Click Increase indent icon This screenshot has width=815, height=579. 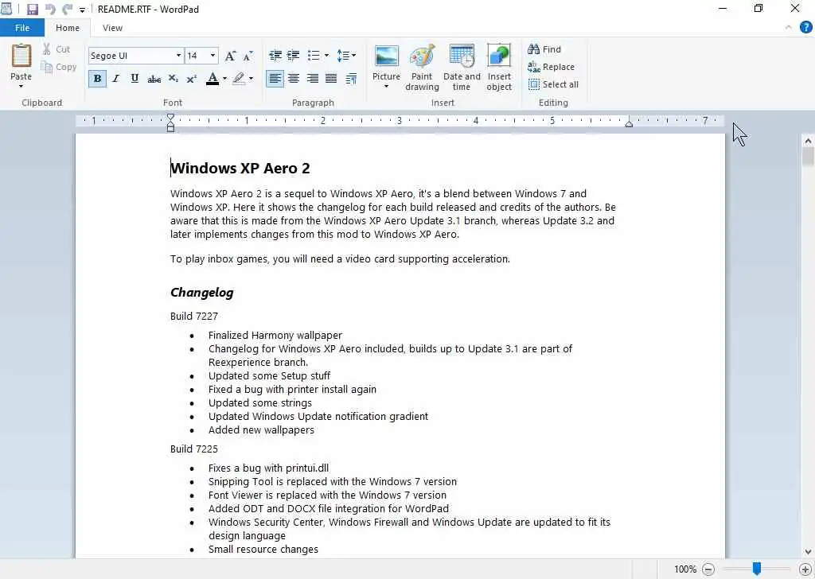[293, 55]
